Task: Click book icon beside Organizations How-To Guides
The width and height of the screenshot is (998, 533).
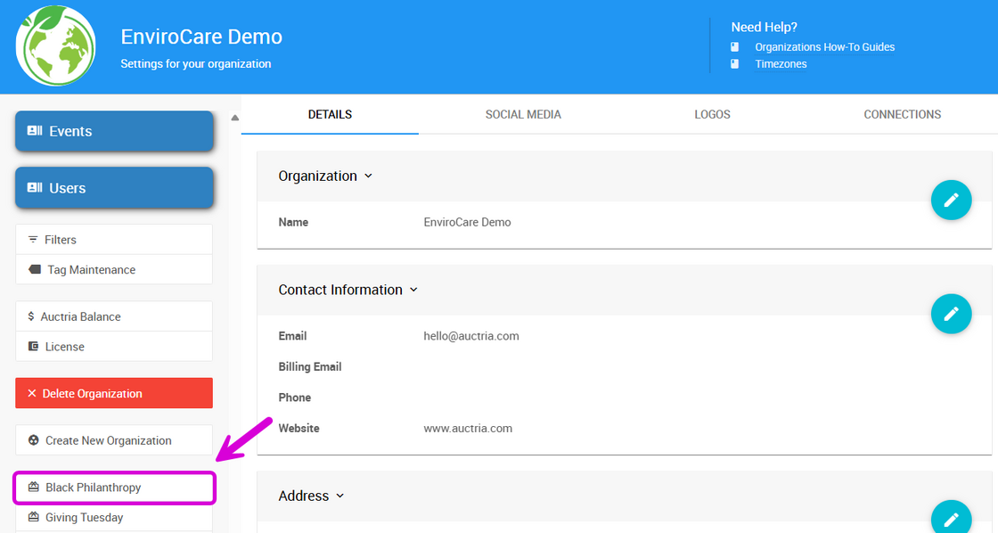Action: [x=735, y=47]
